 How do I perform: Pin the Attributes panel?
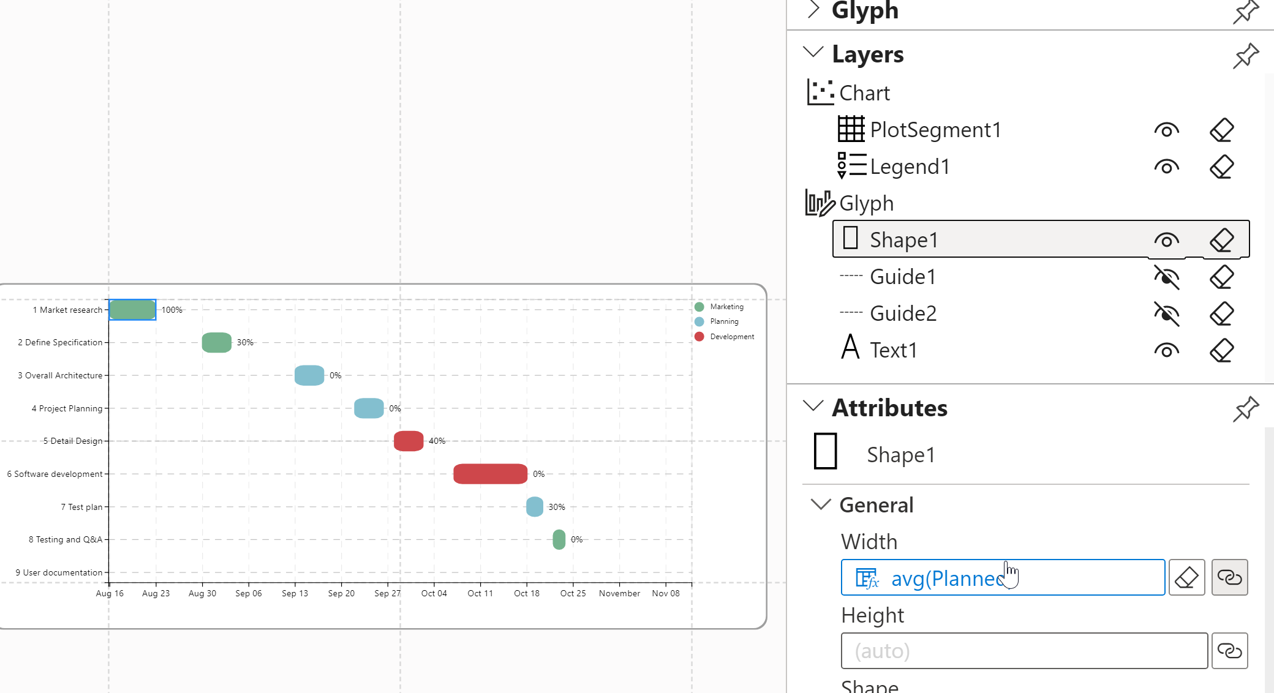[1245, 409]
